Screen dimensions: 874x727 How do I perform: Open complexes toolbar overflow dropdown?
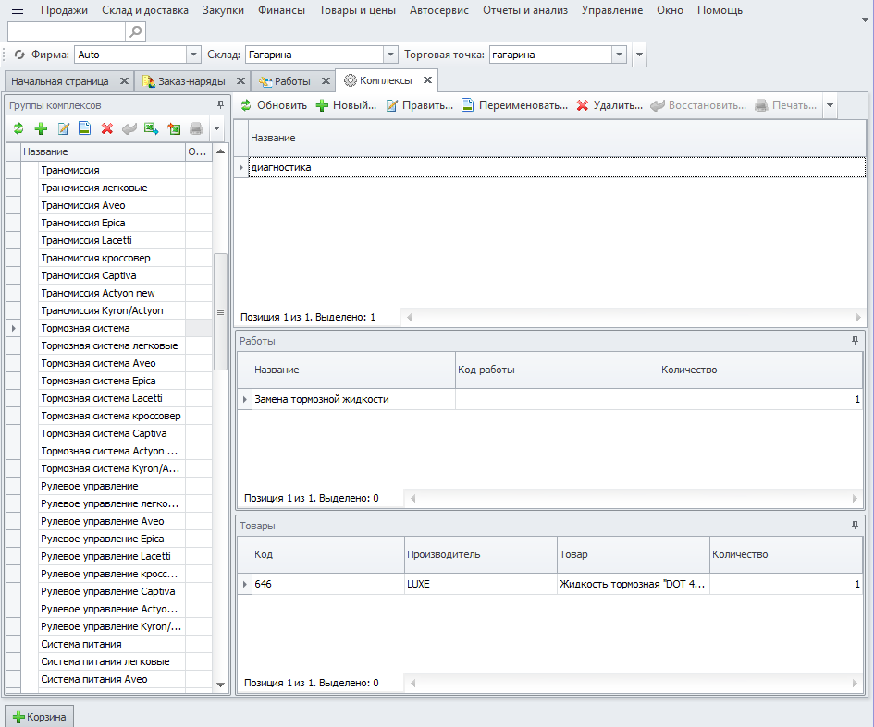click(830, 105)
